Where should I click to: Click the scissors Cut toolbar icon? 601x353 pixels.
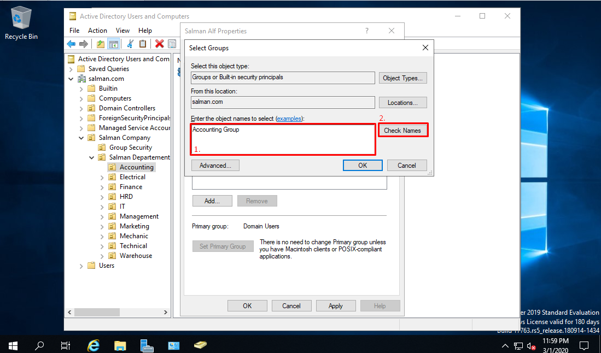click(x=130, y=44)
